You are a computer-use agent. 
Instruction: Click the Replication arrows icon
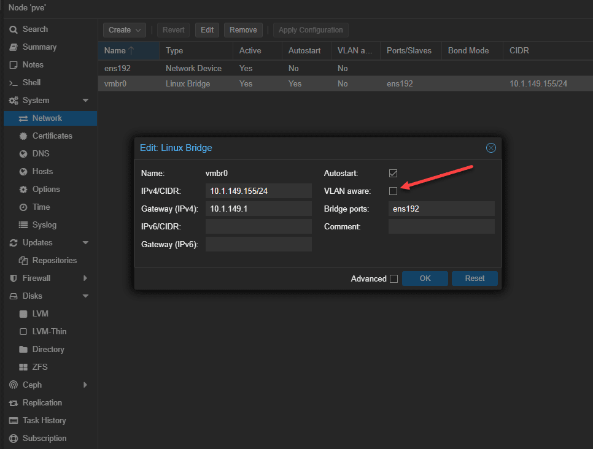[x=14, y=403]
